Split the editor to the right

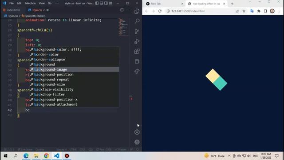(x=122, y=10)
